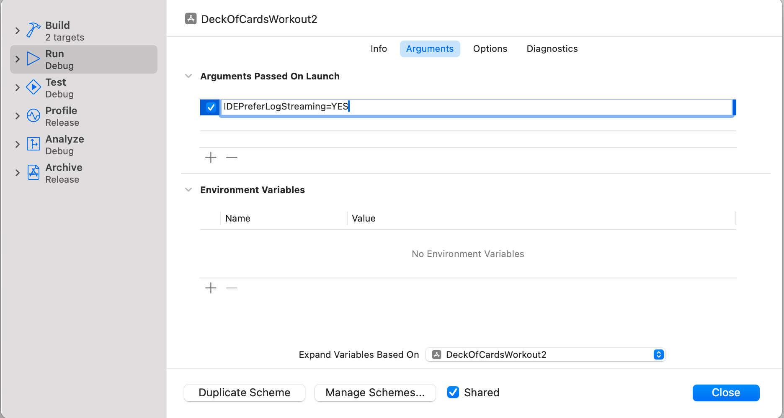Collapse the Environment Variables section
The width and height of the screenshot is (784, 418).
pos(188,190)
